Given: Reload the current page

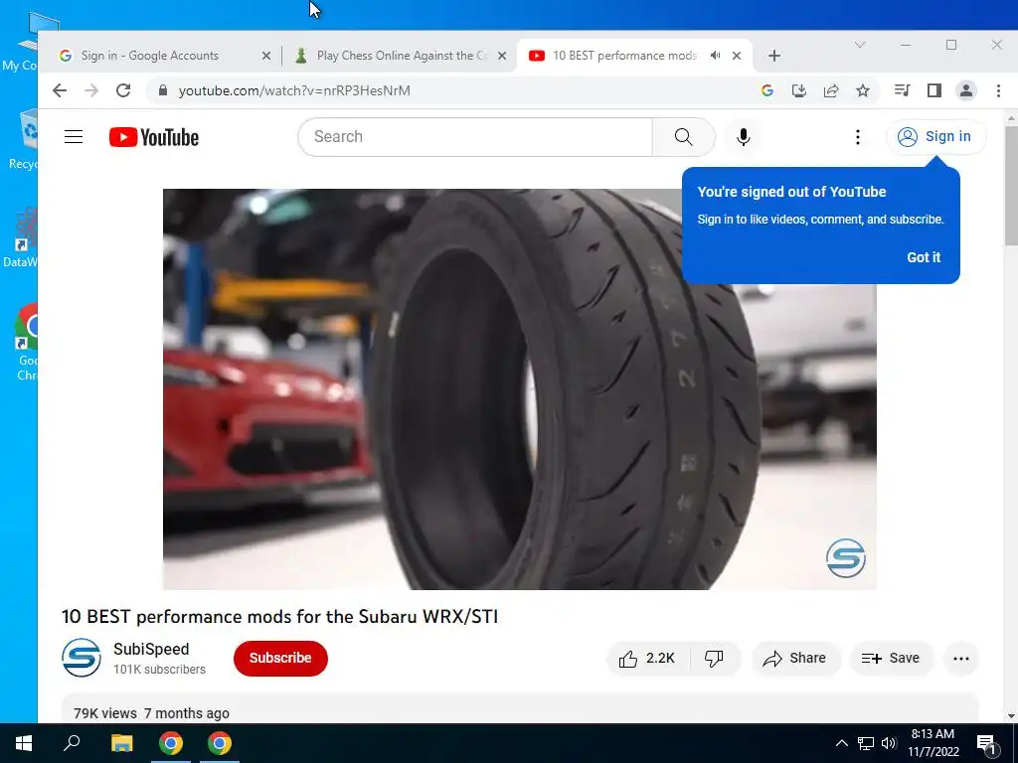Looking at the screenshot, I should pos(123,90).
